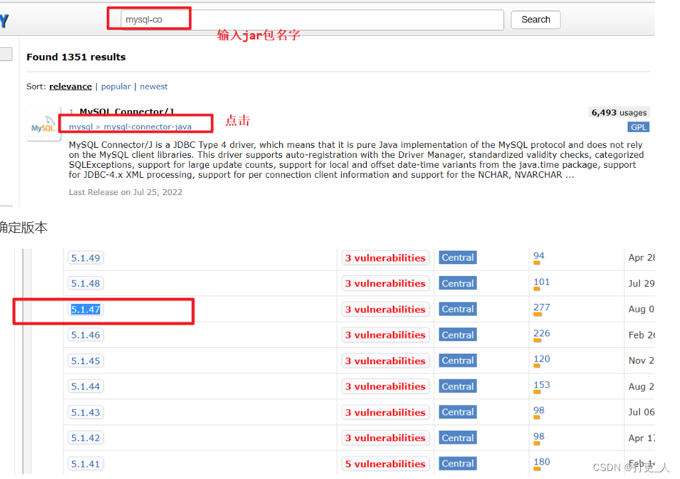
Task: Sort results by relevance
Action: pos(70,86)
